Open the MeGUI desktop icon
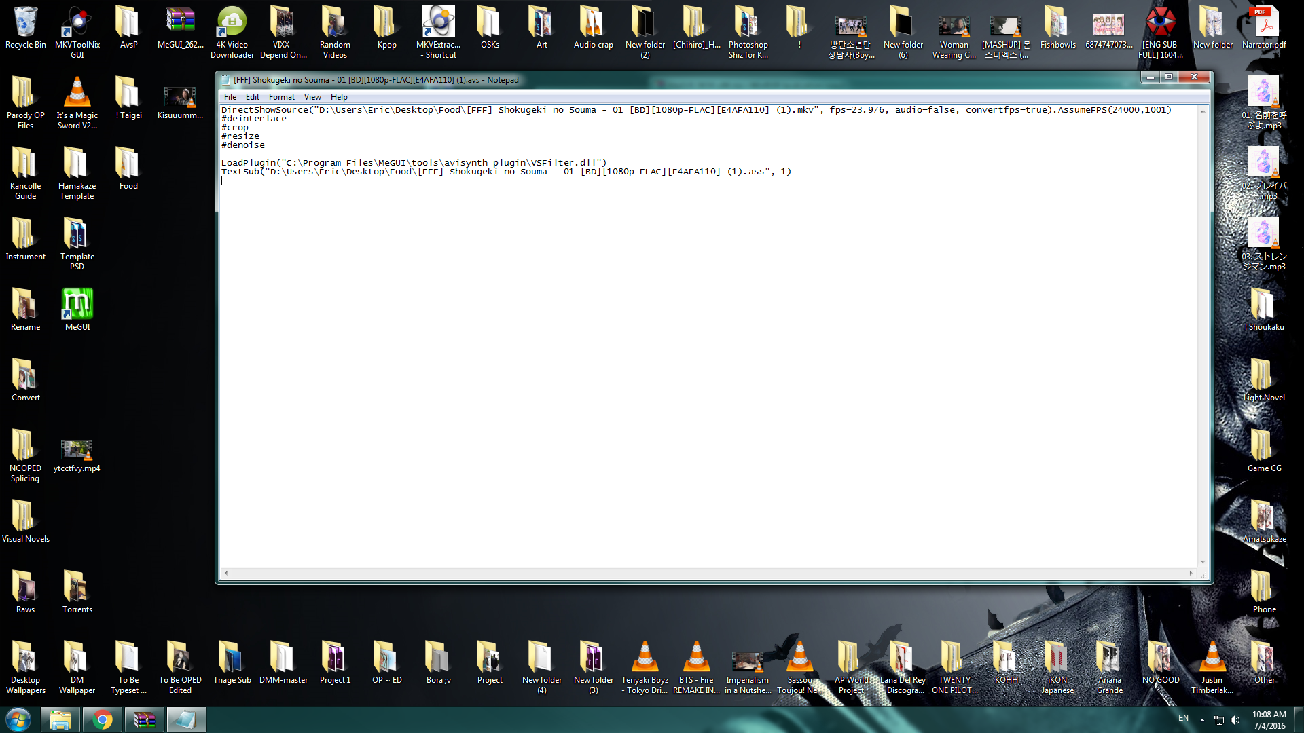The image size is (1304, 733). 77,303
